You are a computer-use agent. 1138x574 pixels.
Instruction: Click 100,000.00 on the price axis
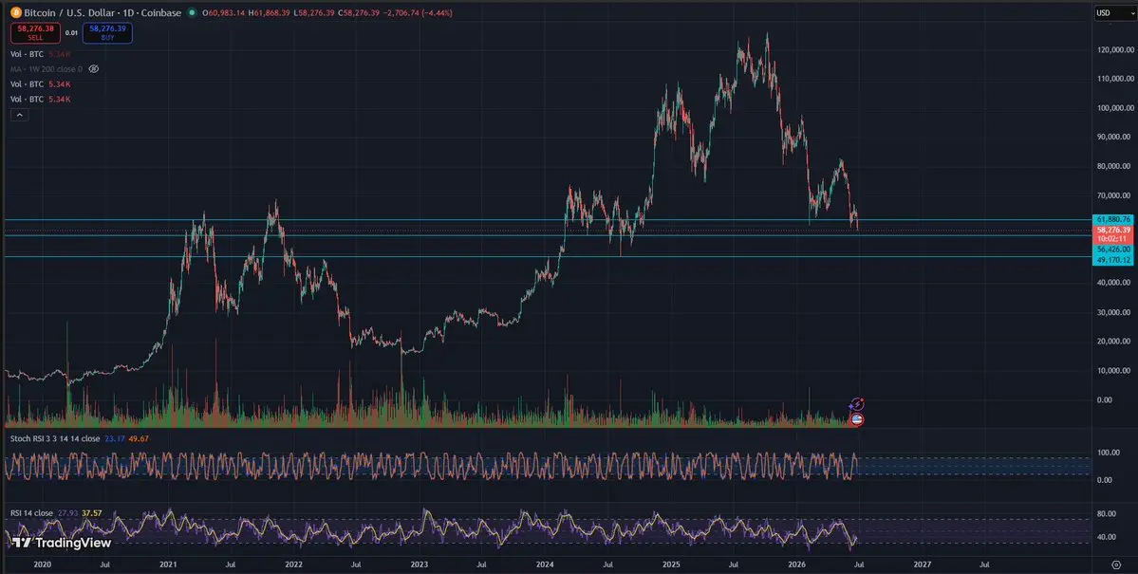click(1115, 107)
